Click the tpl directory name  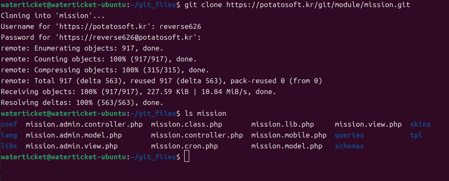coord(416,135)
